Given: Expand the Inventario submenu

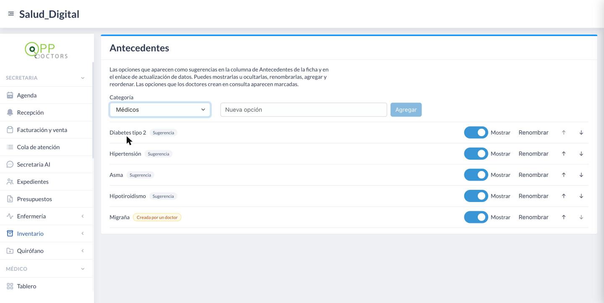Looking at the screenshot, I should tap(83, 233).
